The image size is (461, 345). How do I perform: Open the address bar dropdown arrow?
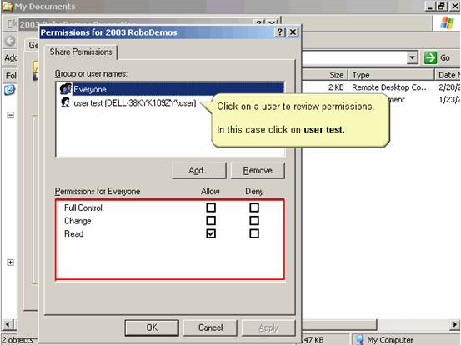[x=413, y=57]
